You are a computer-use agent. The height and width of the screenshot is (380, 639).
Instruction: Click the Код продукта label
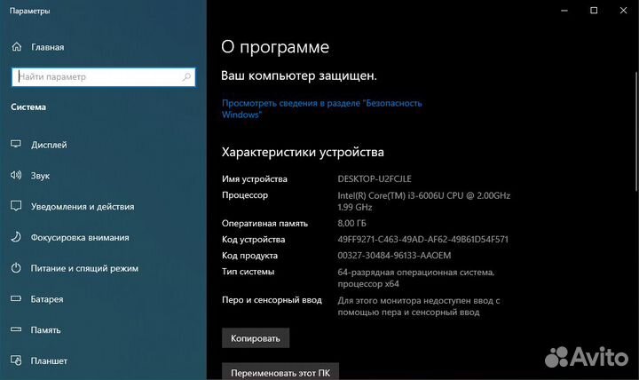(249, 256)
